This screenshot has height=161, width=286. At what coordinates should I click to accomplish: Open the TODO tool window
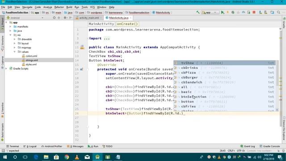pos(107,146)
